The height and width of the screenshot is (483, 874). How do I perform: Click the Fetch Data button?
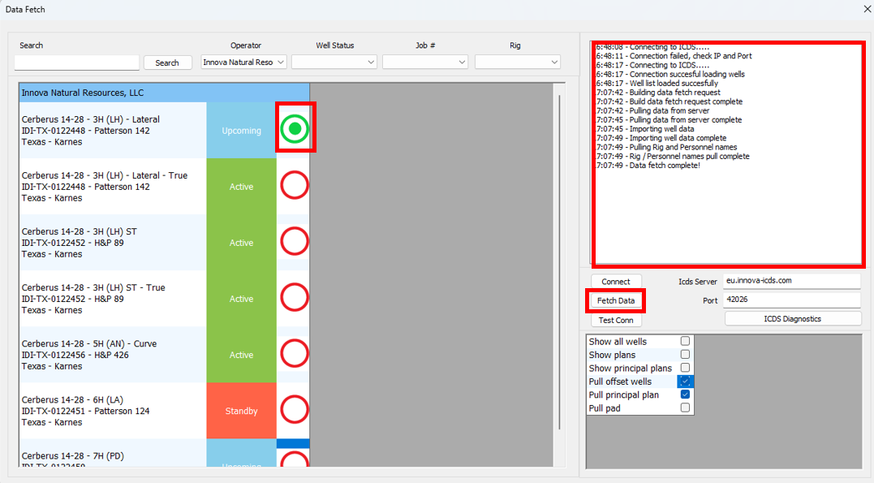click(616, 300)
